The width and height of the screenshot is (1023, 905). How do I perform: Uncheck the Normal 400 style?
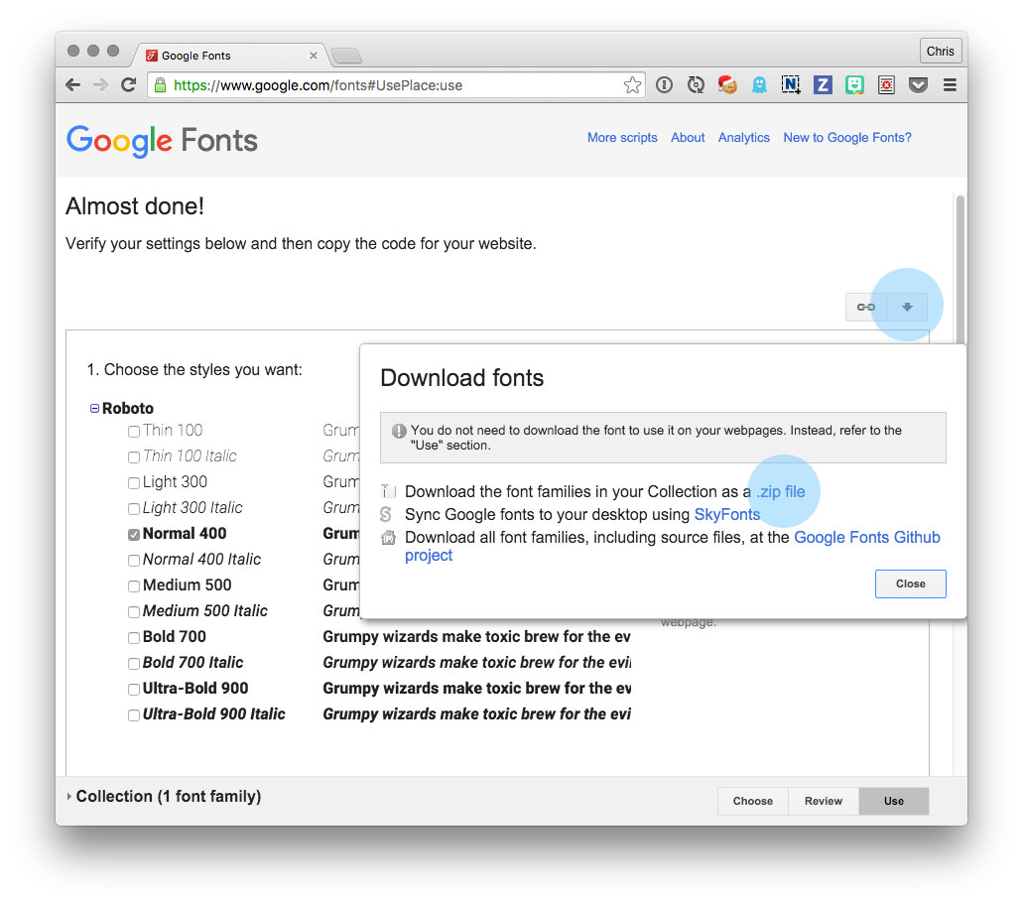(133, 533)
